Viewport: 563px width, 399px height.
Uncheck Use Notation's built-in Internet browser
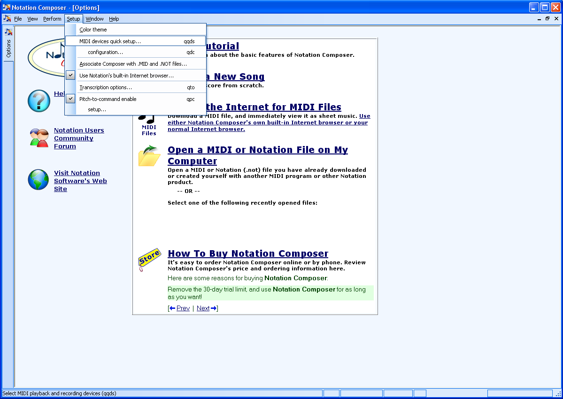tap(71, 76)
